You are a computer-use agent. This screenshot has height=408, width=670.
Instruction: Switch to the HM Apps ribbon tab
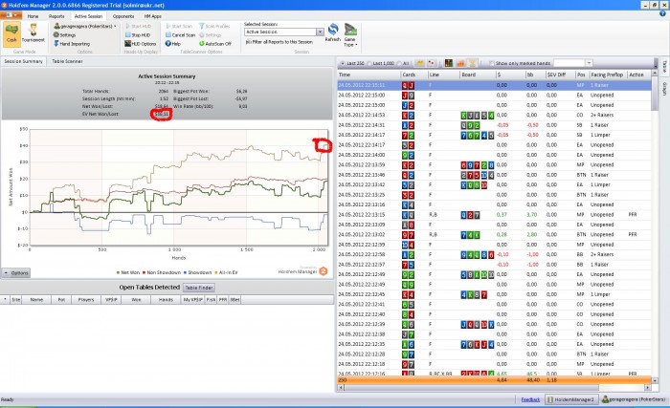[152, 16]
